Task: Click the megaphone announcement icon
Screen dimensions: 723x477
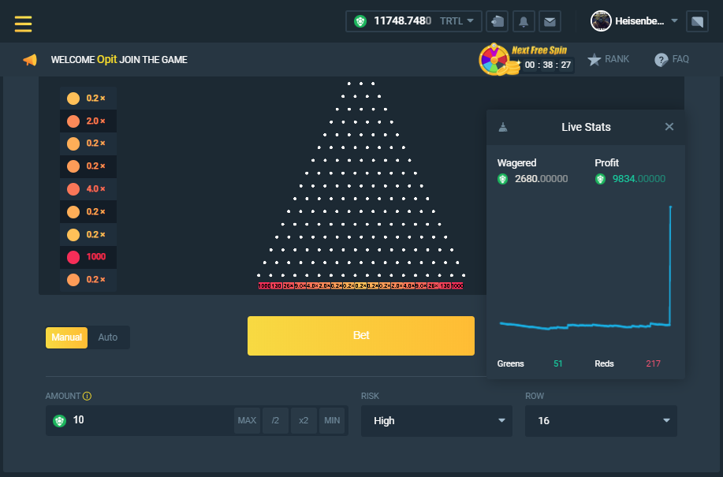Action: tap(30, 60)
